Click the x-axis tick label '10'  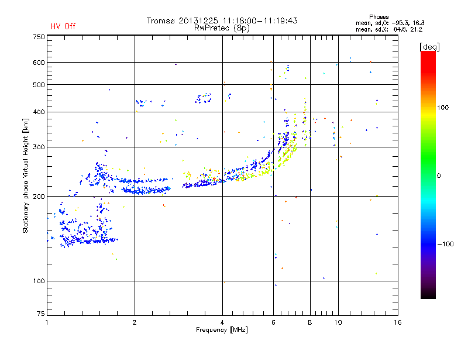tap(338, 322)
